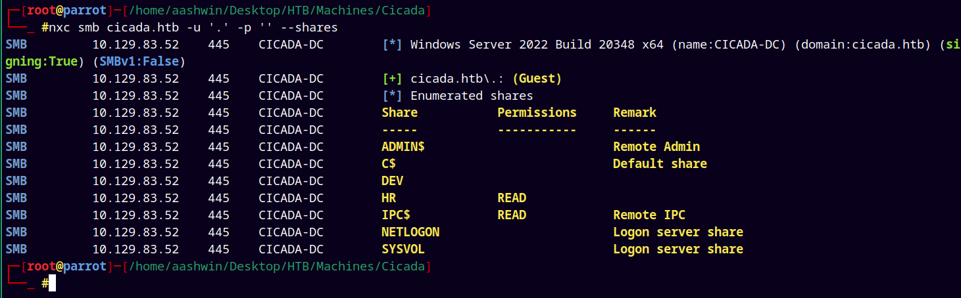The width and height of the screenshot is (961, 298).
Task: Click the ADMIN$ share name
Action: point(403,146)
